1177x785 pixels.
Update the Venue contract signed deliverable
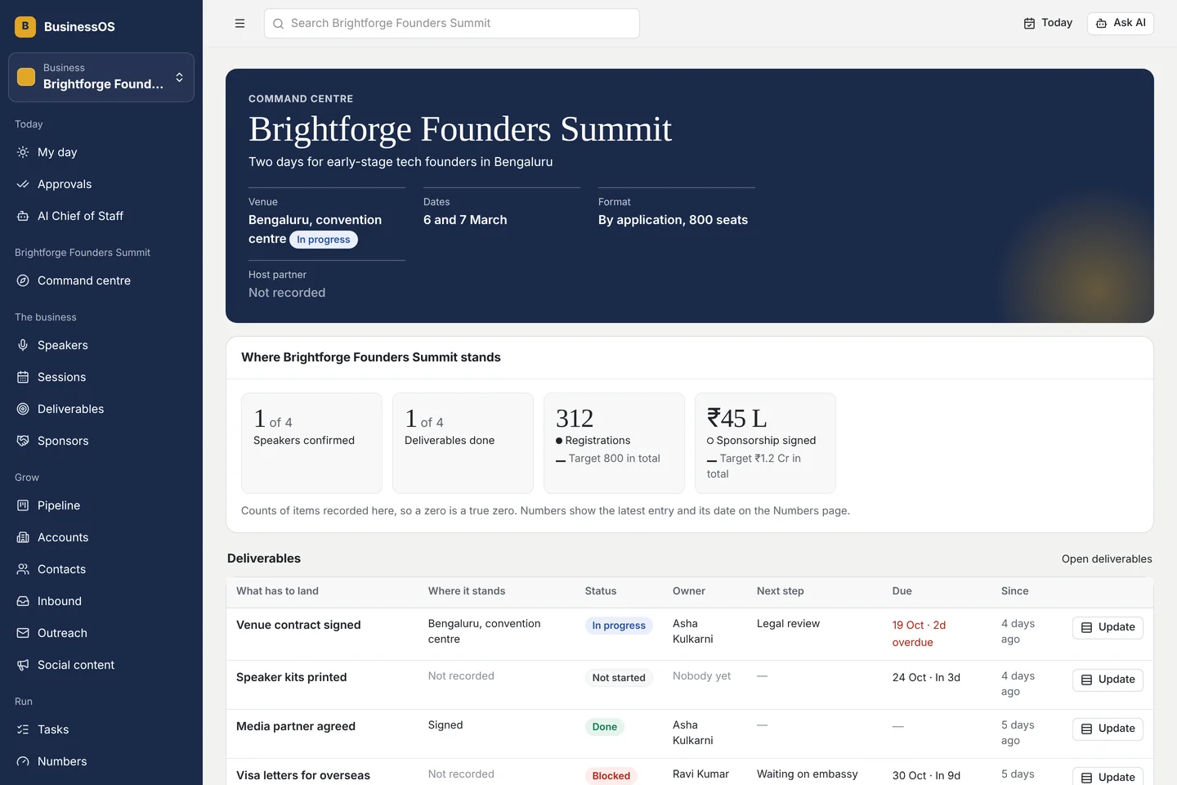pos(1108,627)
